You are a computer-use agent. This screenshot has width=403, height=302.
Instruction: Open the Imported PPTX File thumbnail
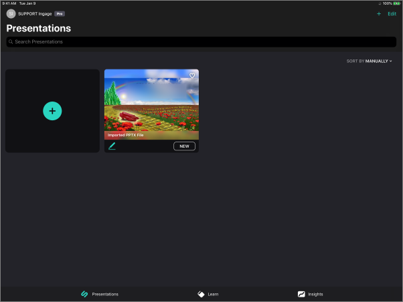click(x=151, y=104)
